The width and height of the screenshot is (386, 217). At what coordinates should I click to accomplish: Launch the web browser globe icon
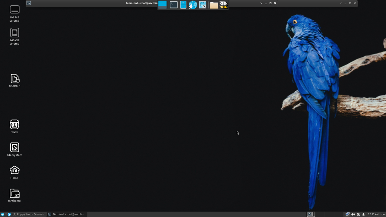click(x=193, y=5)
